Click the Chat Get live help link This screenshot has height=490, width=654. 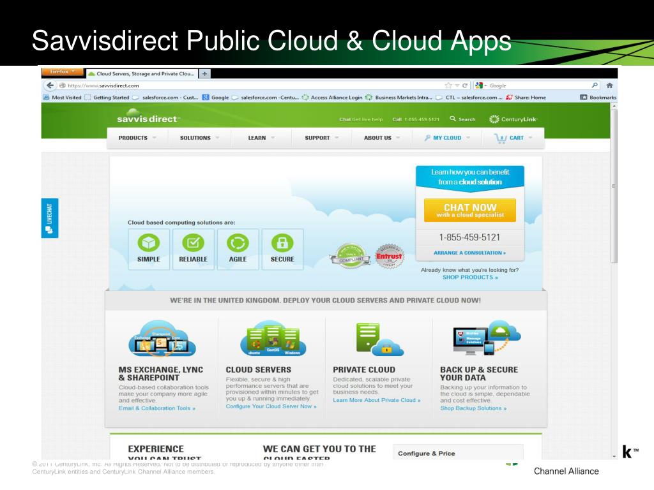[x=361, y=119]
